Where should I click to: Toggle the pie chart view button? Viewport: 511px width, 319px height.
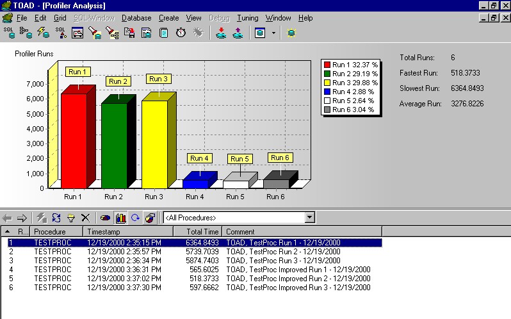click(105, 218)
